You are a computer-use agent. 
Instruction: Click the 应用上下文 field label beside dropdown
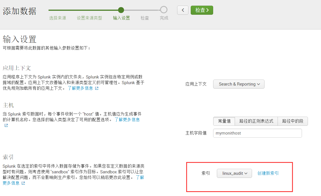coord(196,84)
